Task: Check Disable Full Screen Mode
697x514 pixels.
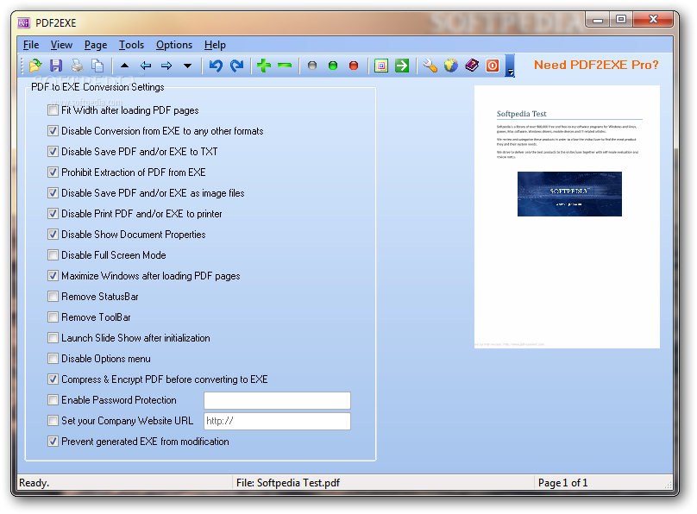Action: pos(53,255)
